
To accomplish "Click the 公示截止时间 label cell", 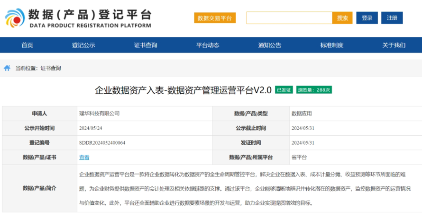I will [x=251, y=128].
